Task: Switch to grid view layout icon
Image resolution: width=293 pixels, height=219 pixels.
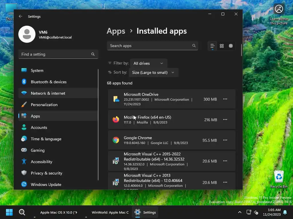Action: coord(222,46)
